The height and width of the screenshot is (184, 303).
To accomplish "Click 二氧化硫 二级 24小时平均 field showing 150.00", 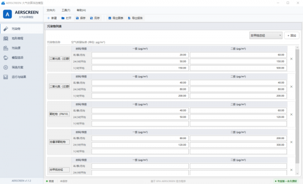I will pyautogui.click(x=238, y=62).
